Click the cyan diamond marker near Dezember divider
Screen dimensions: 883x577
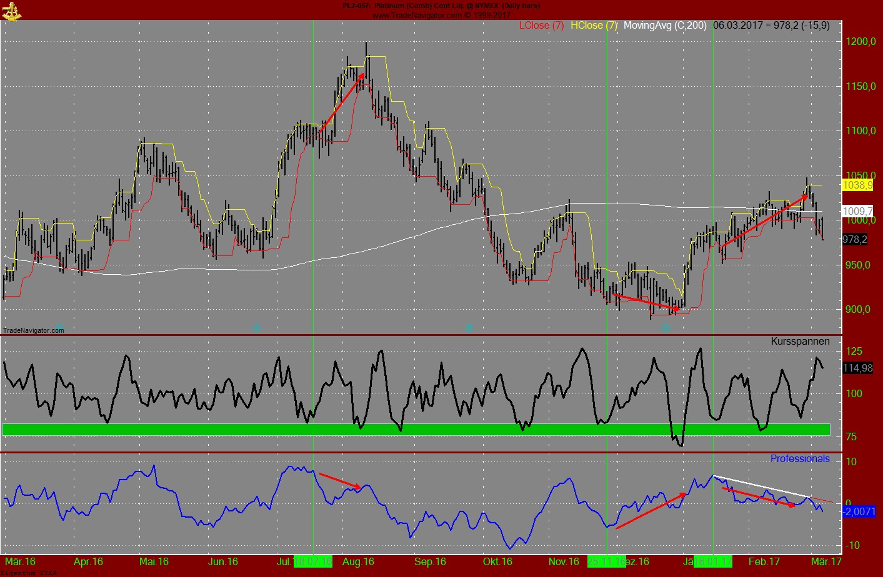click(666, 327)
